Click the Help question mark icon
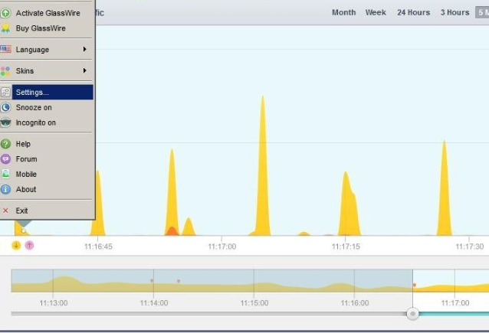The width and height of the screenshot is (489, 333). tap(5, 144)
